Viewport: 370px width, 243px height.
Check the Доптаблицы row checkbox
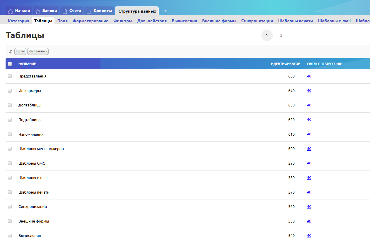point(10,105)
